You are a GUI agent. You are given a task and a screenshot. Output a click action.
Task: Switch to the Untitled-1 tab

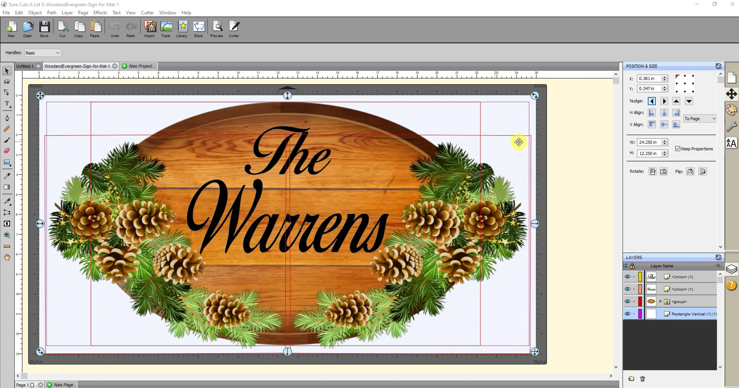point(25,66)
